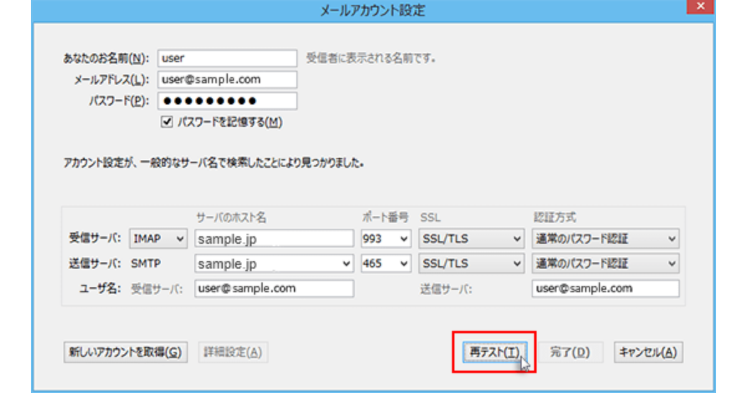
Task: Click the incoming server username field
Action: [274, 289]
